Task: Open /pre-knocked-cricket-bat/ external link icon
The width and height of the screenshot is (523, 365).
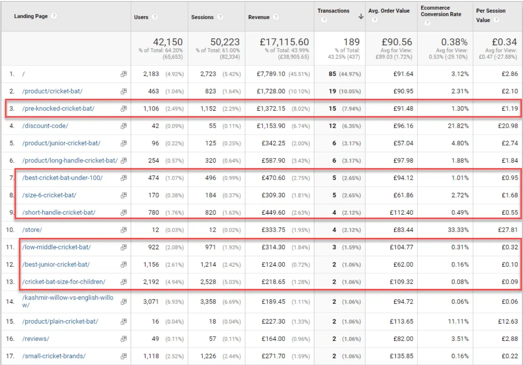Action: pos(124,109)
